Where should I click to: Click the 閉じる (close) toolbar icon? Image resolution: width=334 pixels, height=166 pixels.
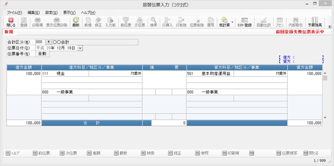point(11,22)
